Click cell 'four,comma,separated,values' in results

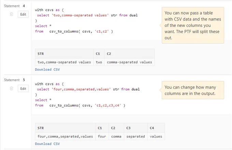point(65,136)
